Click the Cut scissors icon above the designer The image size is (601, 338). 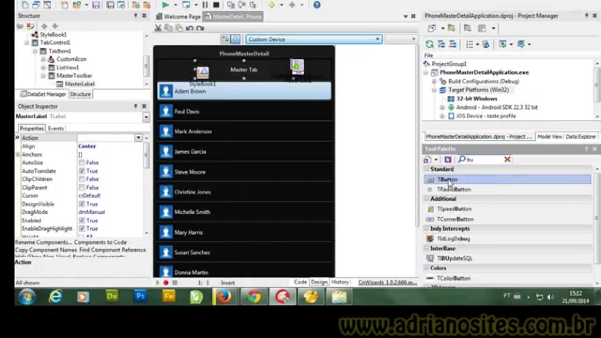[x=158, y=28]
